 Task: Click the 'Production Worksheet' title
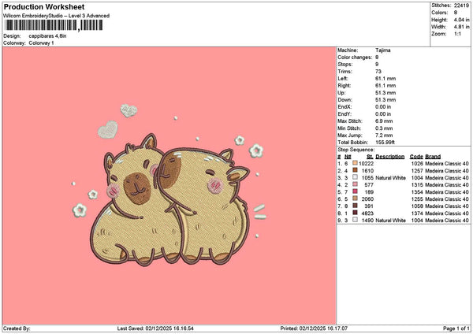(44, 6)
